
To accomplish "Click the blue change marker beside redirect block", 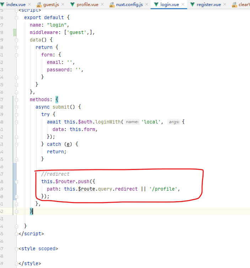I will (15, 181).
